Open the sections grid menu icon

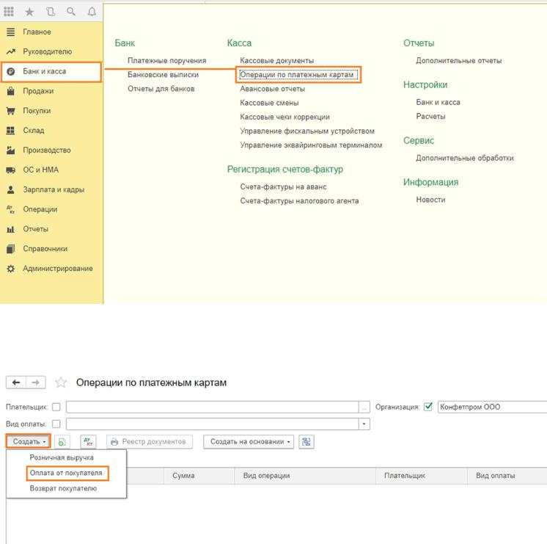[x=10, y=12]
